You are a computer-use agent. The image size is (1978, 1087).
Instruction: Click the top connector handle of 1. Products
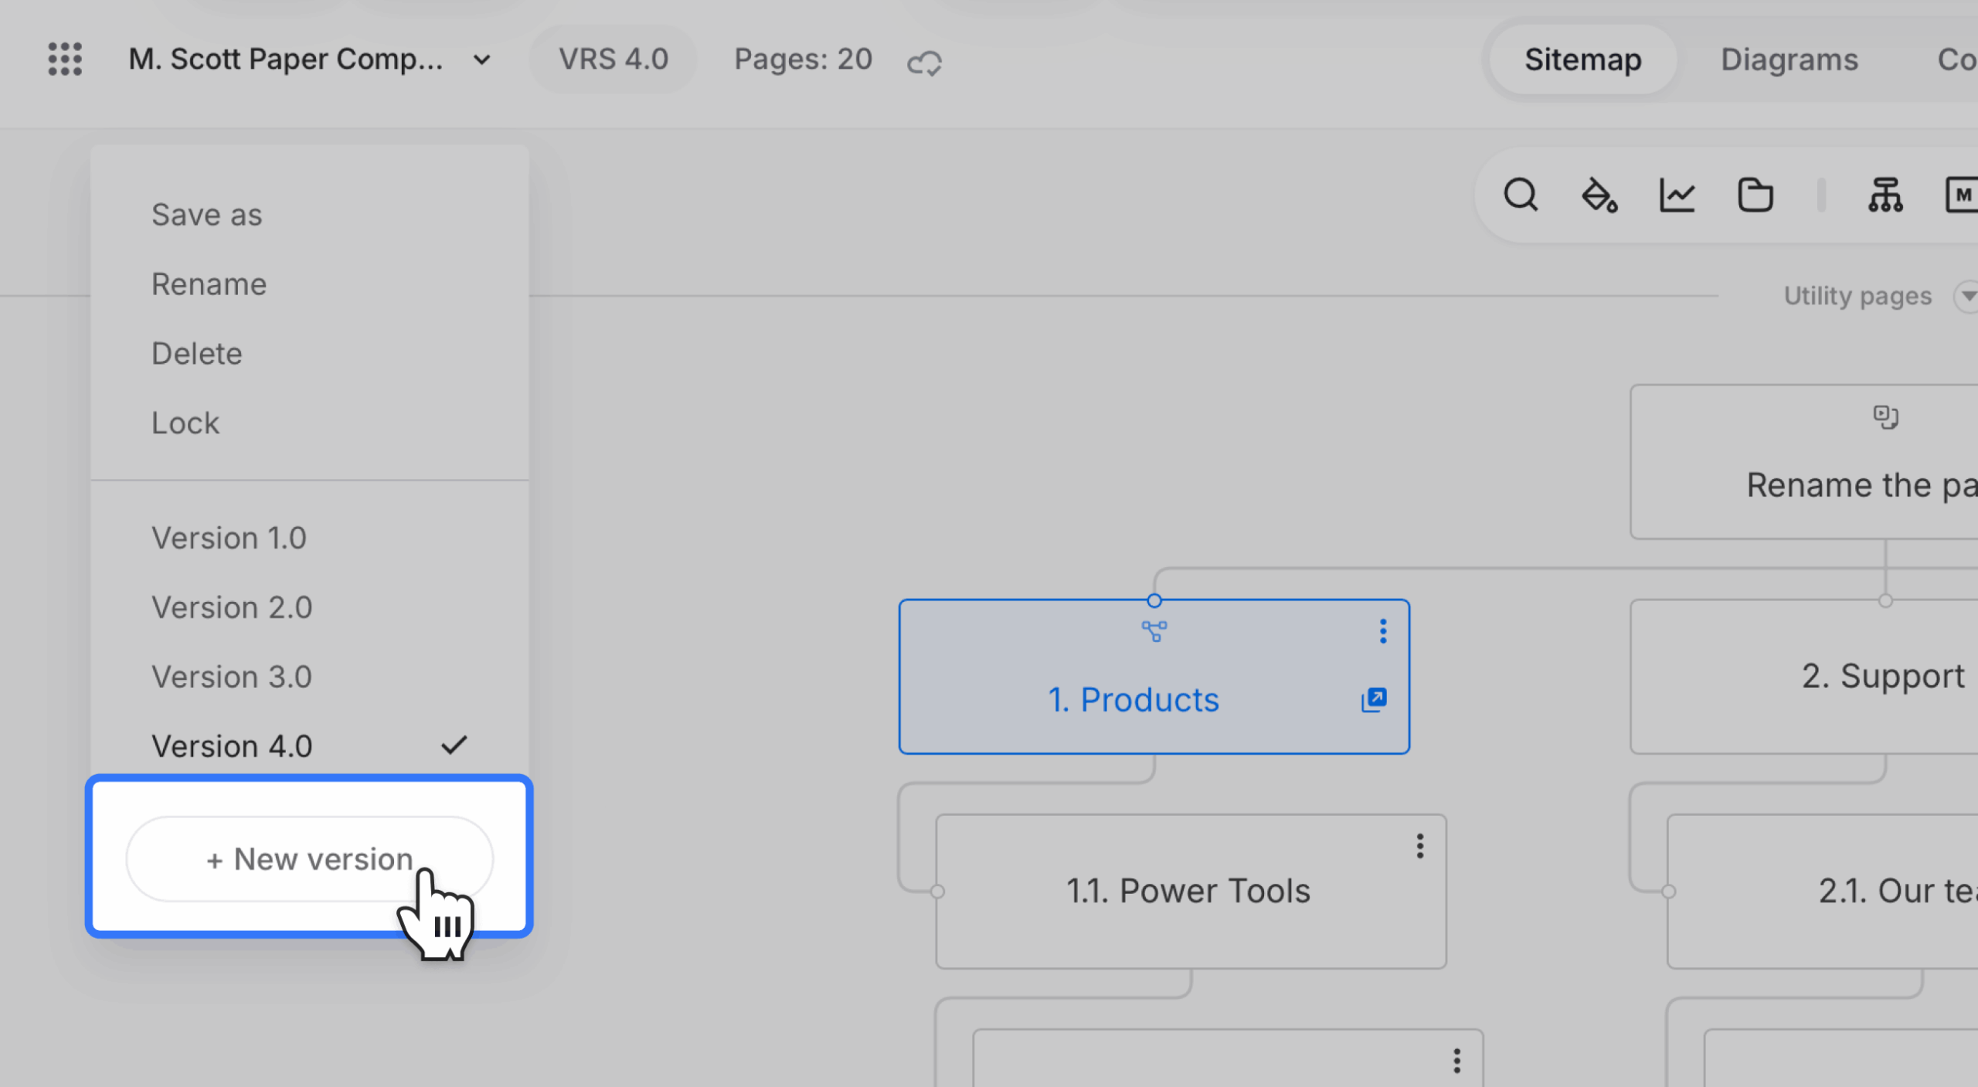1154,600
